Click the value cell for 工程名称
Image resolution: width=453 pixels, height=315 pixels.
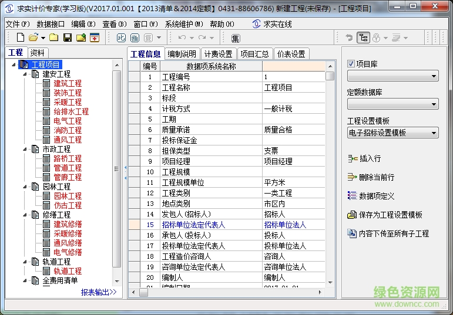[293, 87]
